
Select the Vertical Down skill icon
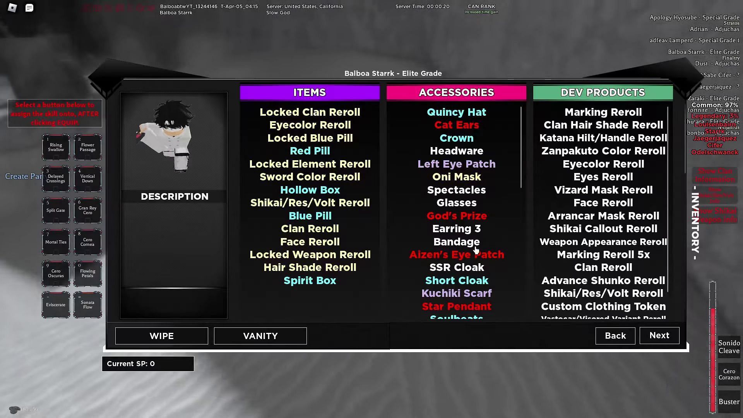87,178
